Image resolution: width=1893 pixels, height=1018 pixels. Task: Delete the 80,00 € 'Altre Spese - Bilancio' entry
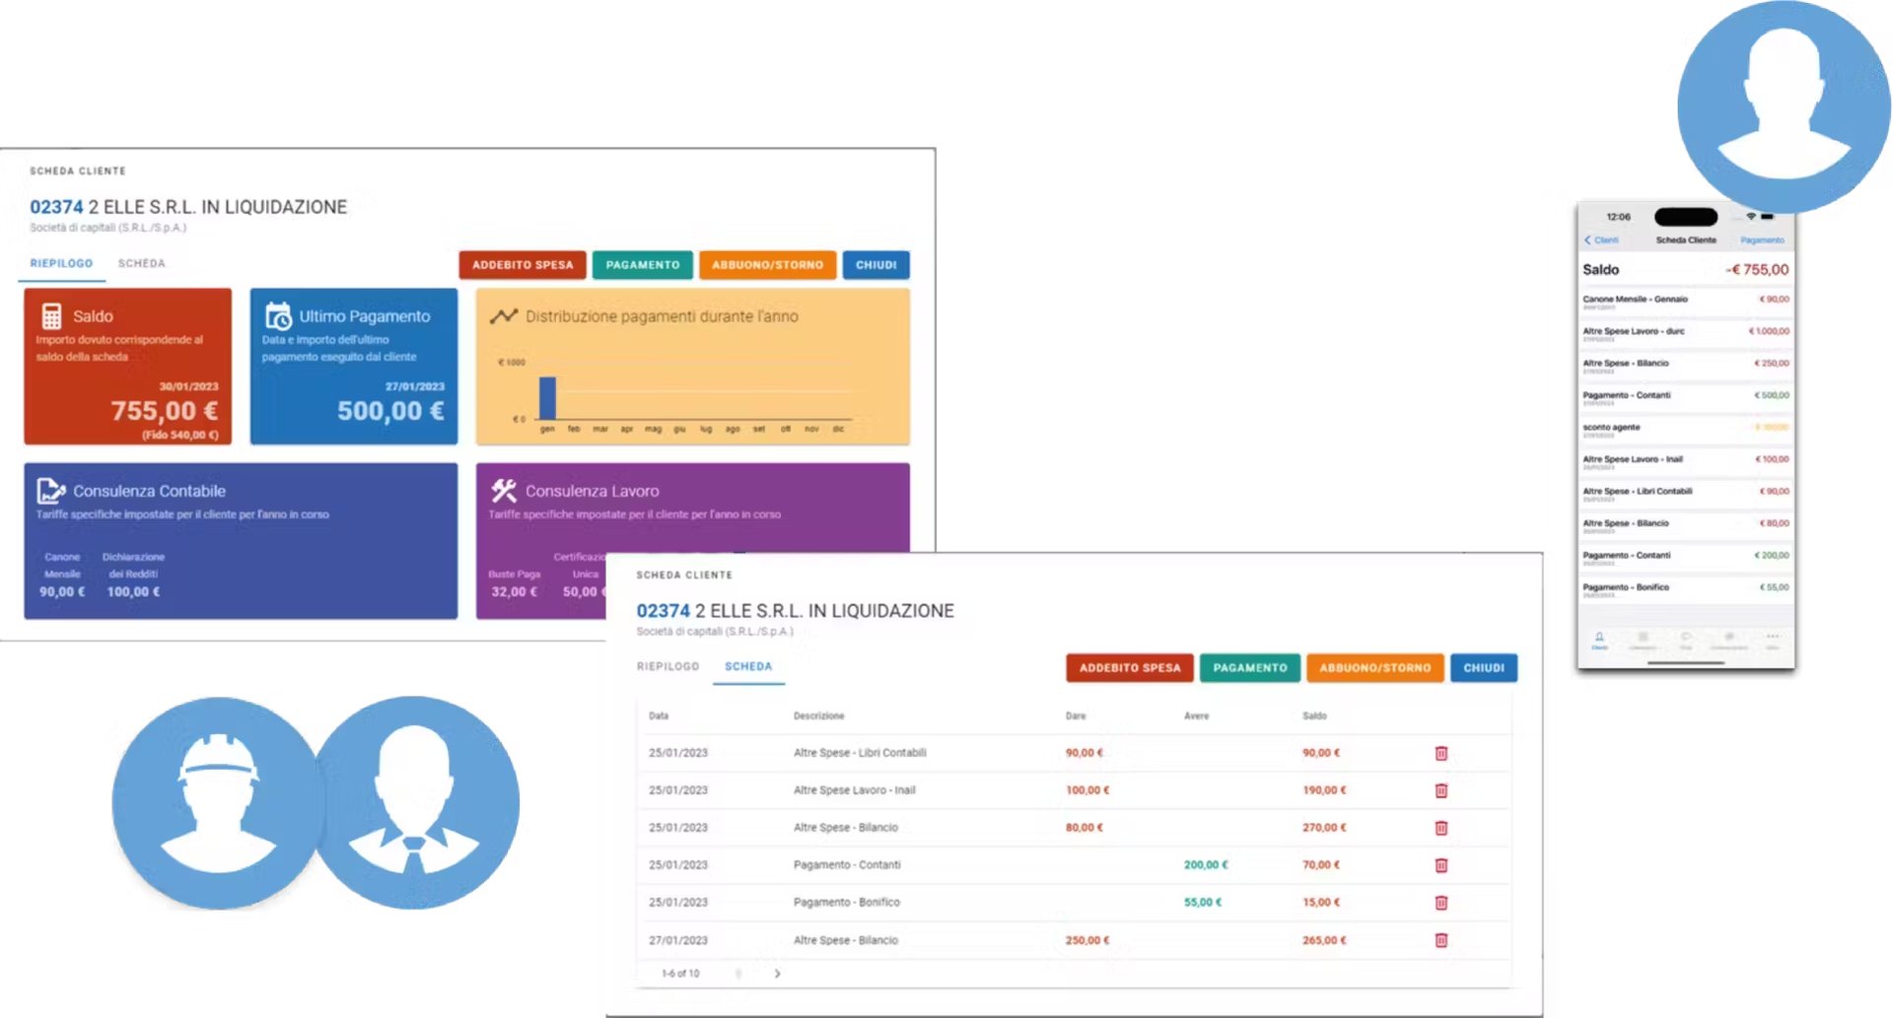pos(1440,828)
